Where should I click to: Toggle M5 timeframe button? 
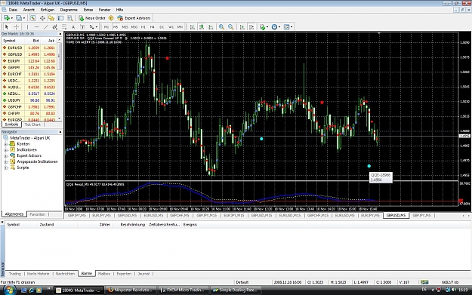116,27
